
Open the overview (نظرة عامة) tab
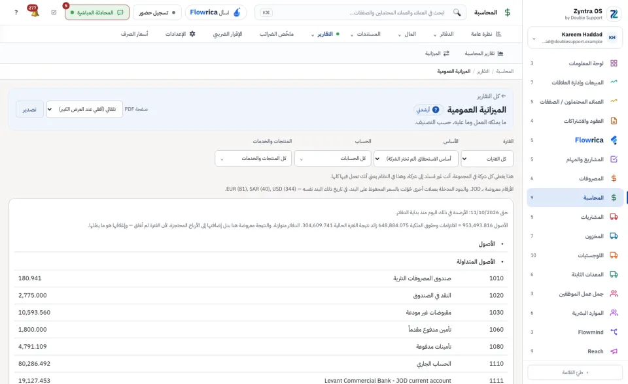486,34
